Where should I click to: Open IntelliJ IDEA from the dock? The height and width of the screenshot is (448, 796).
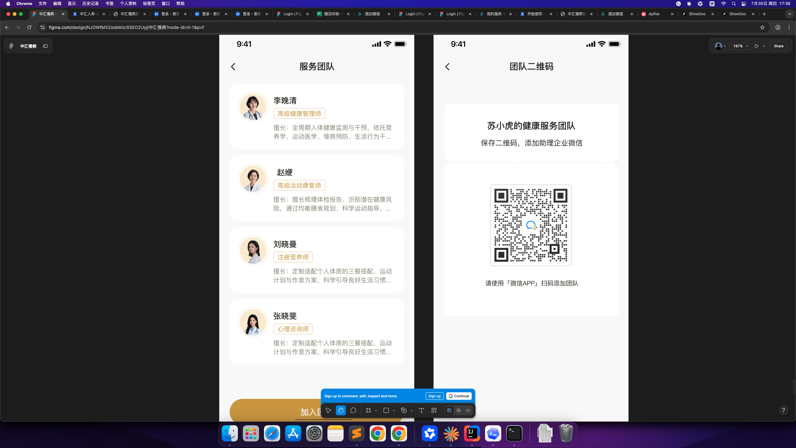(472, 433)
